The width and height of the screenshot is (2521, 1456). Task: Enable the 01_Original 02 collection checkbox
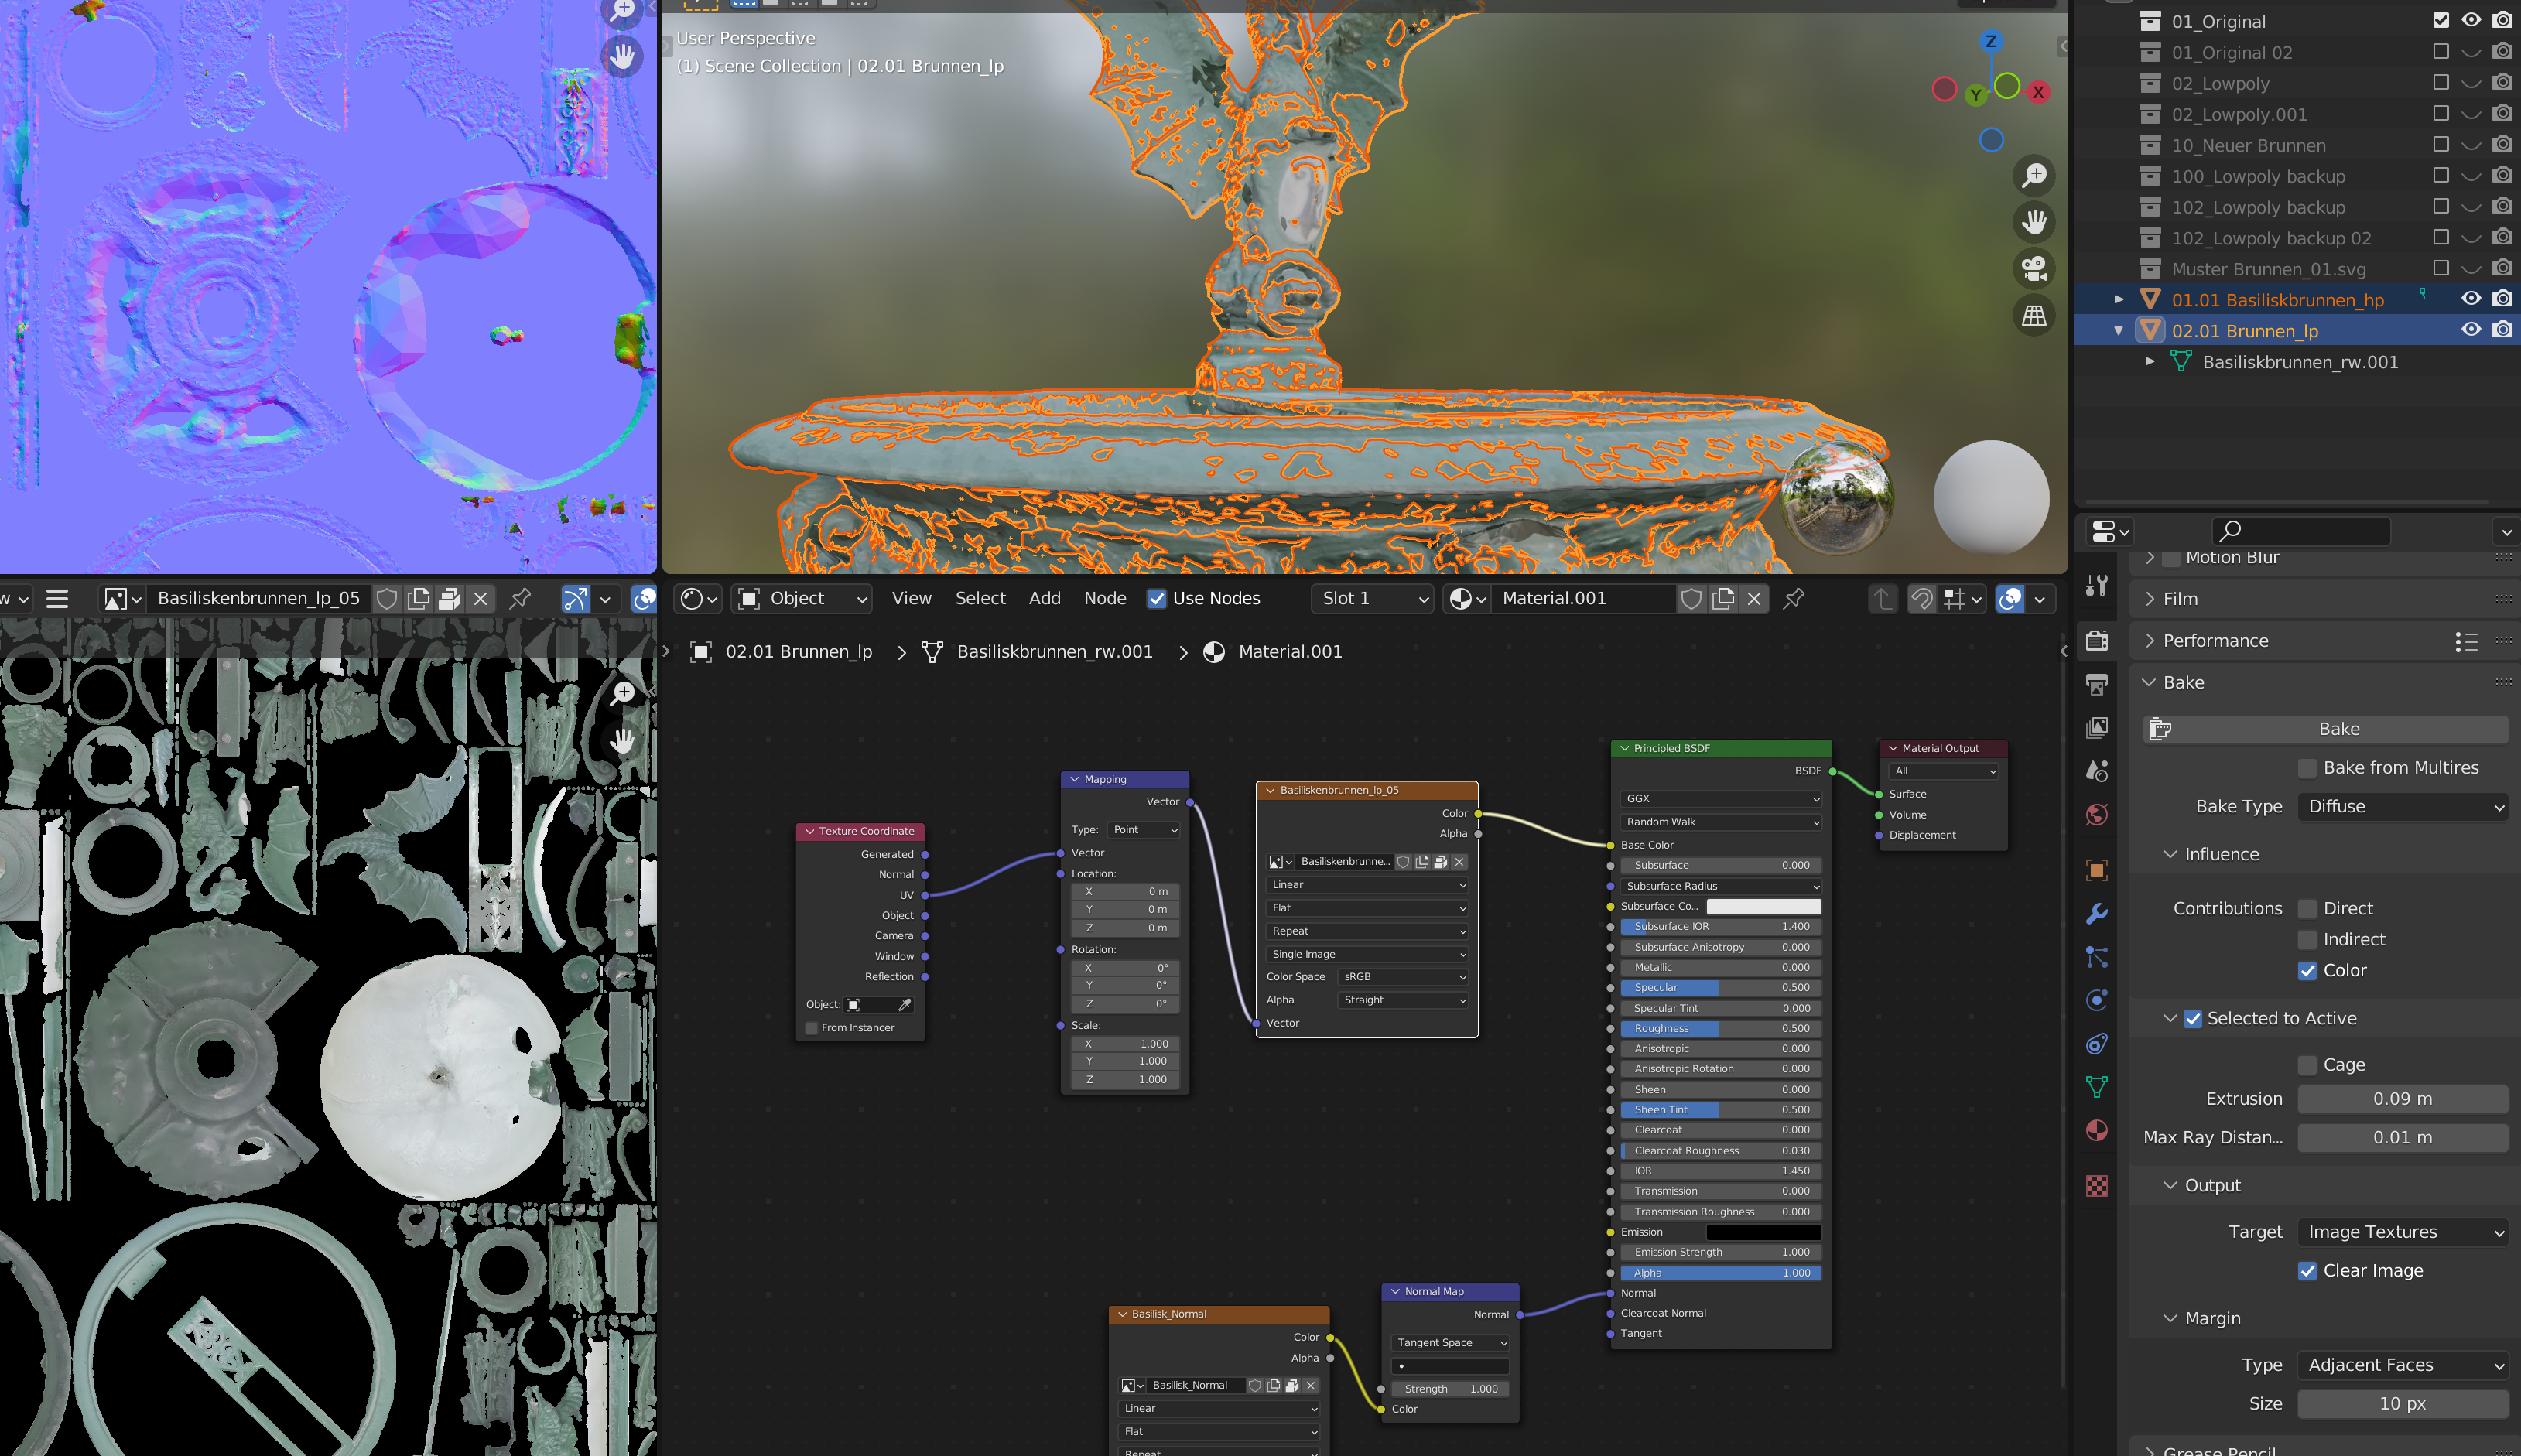tap(2440, 52)
